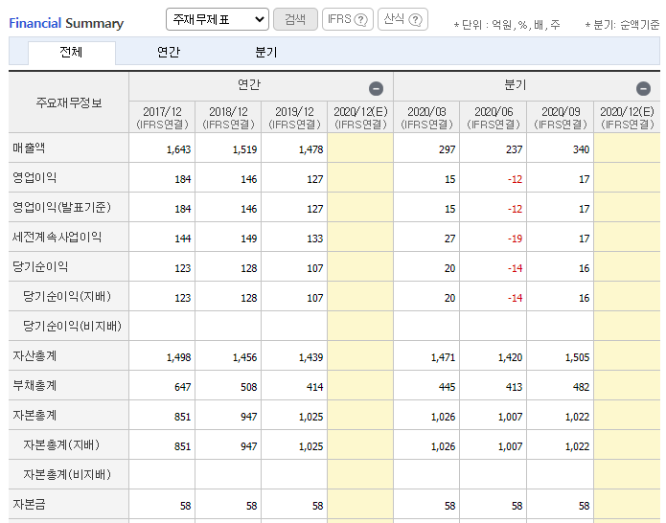Click the 1,505 자산총계 value
The image size is (666, 523).
(x=577, y=357)
